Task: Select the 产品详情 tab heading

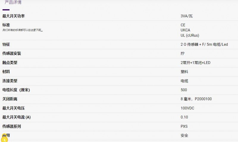Action: coord(12,2)
